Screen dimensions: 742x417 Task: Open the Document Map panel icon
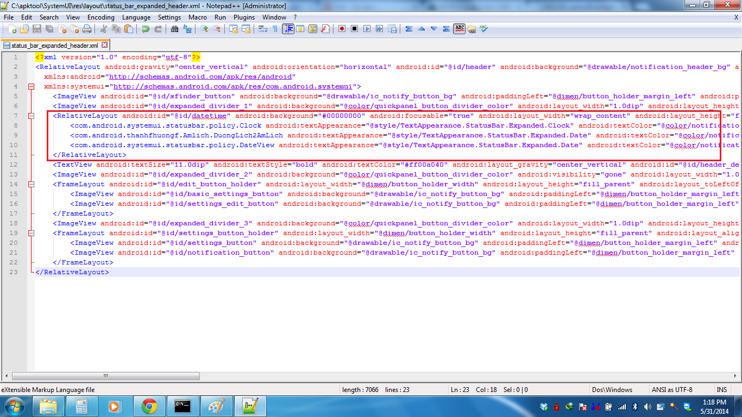tap(313, 29)
